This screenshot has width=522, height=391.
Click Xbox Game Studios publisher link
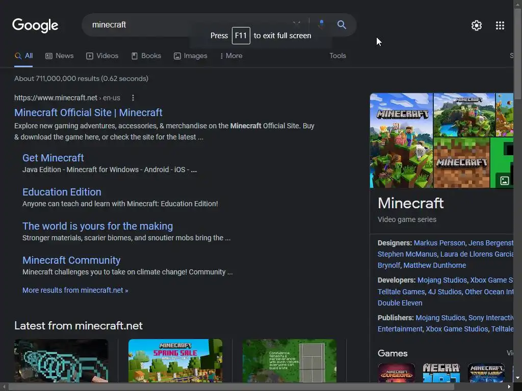coord(457,329)
